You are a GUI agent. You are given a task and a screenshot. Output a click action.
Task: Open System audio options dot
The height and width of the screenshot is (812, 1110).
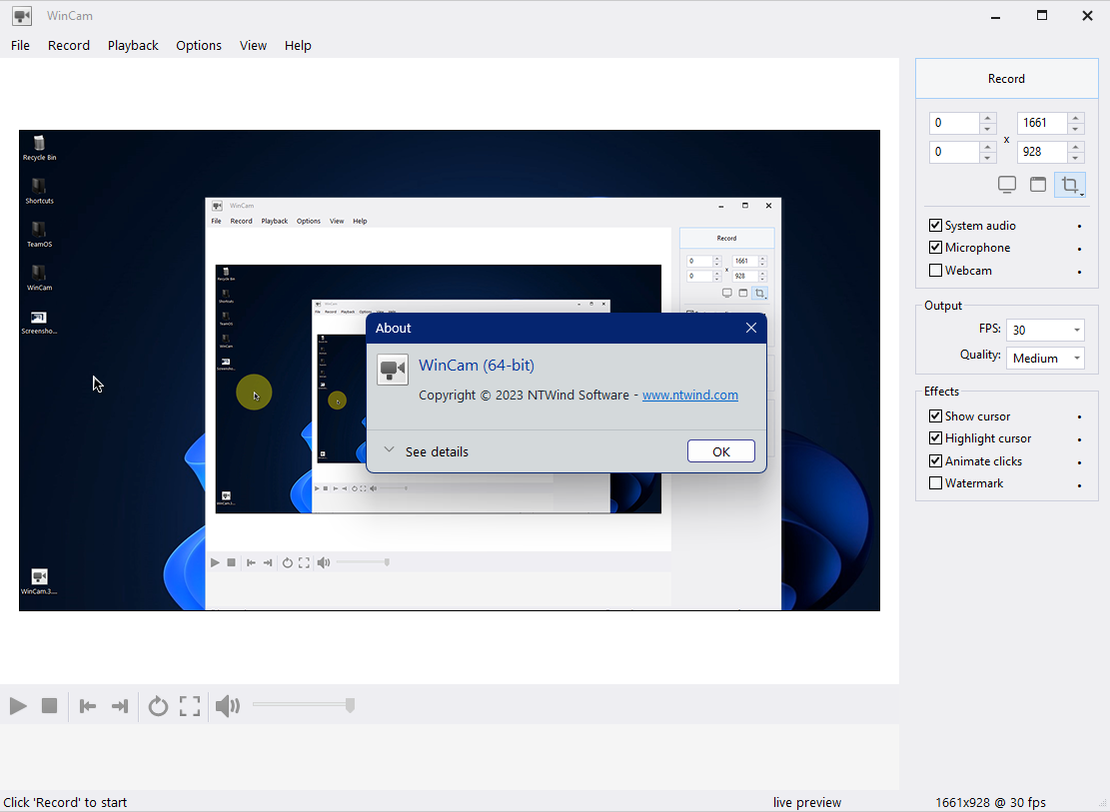point(1080,226)
